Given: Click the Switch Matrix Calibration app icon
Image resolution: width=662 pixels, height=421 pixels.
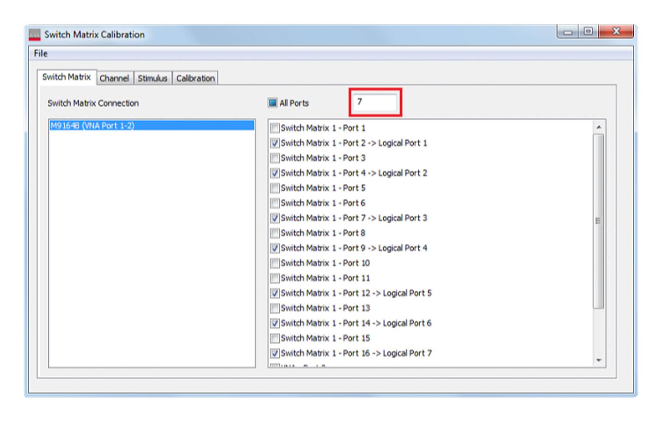Looking at the screenshot, I should tap(35, 35).
